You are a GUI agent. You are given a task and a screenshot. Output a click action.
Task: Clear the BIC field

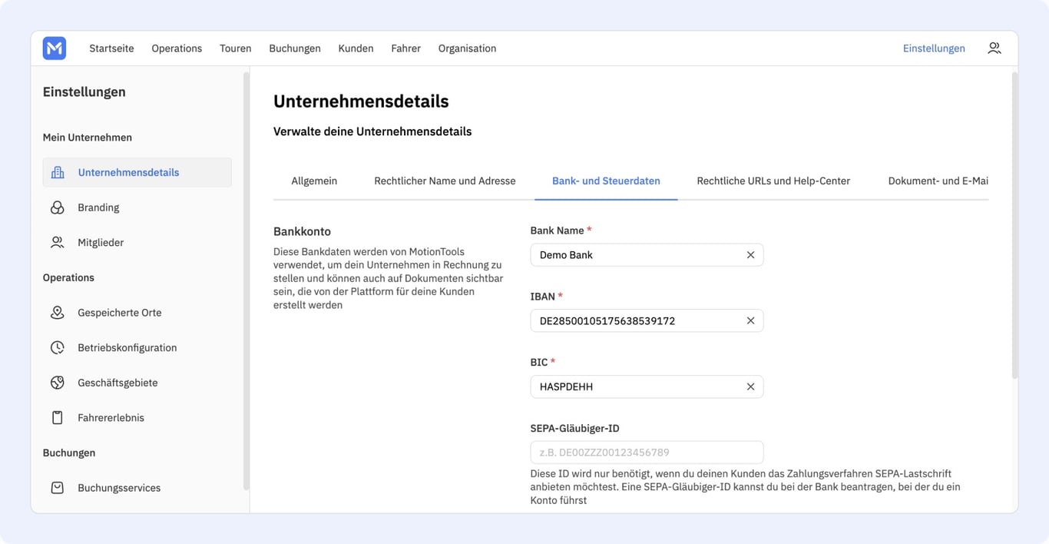pos(750,386)
